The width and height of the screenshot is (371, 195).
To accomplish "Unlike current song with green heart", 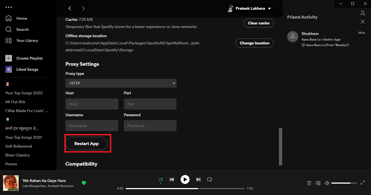I will [x=84, y=183].
